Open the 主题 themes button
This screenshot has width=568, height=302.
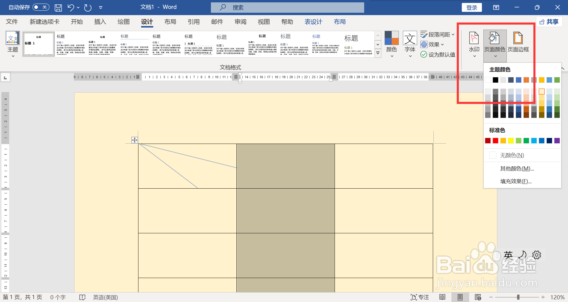coord(13,44)
